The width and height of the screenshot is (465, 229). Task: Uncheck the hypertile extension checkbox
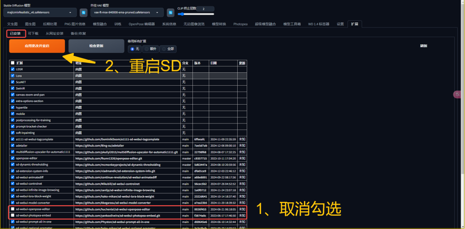click(12, 107)
